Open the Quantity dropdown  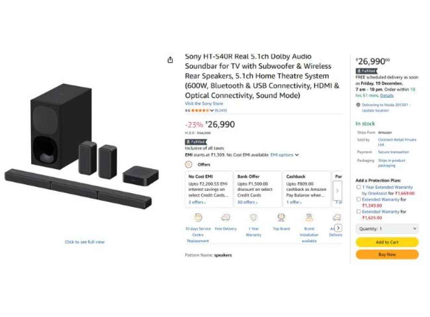pos(386,229)
